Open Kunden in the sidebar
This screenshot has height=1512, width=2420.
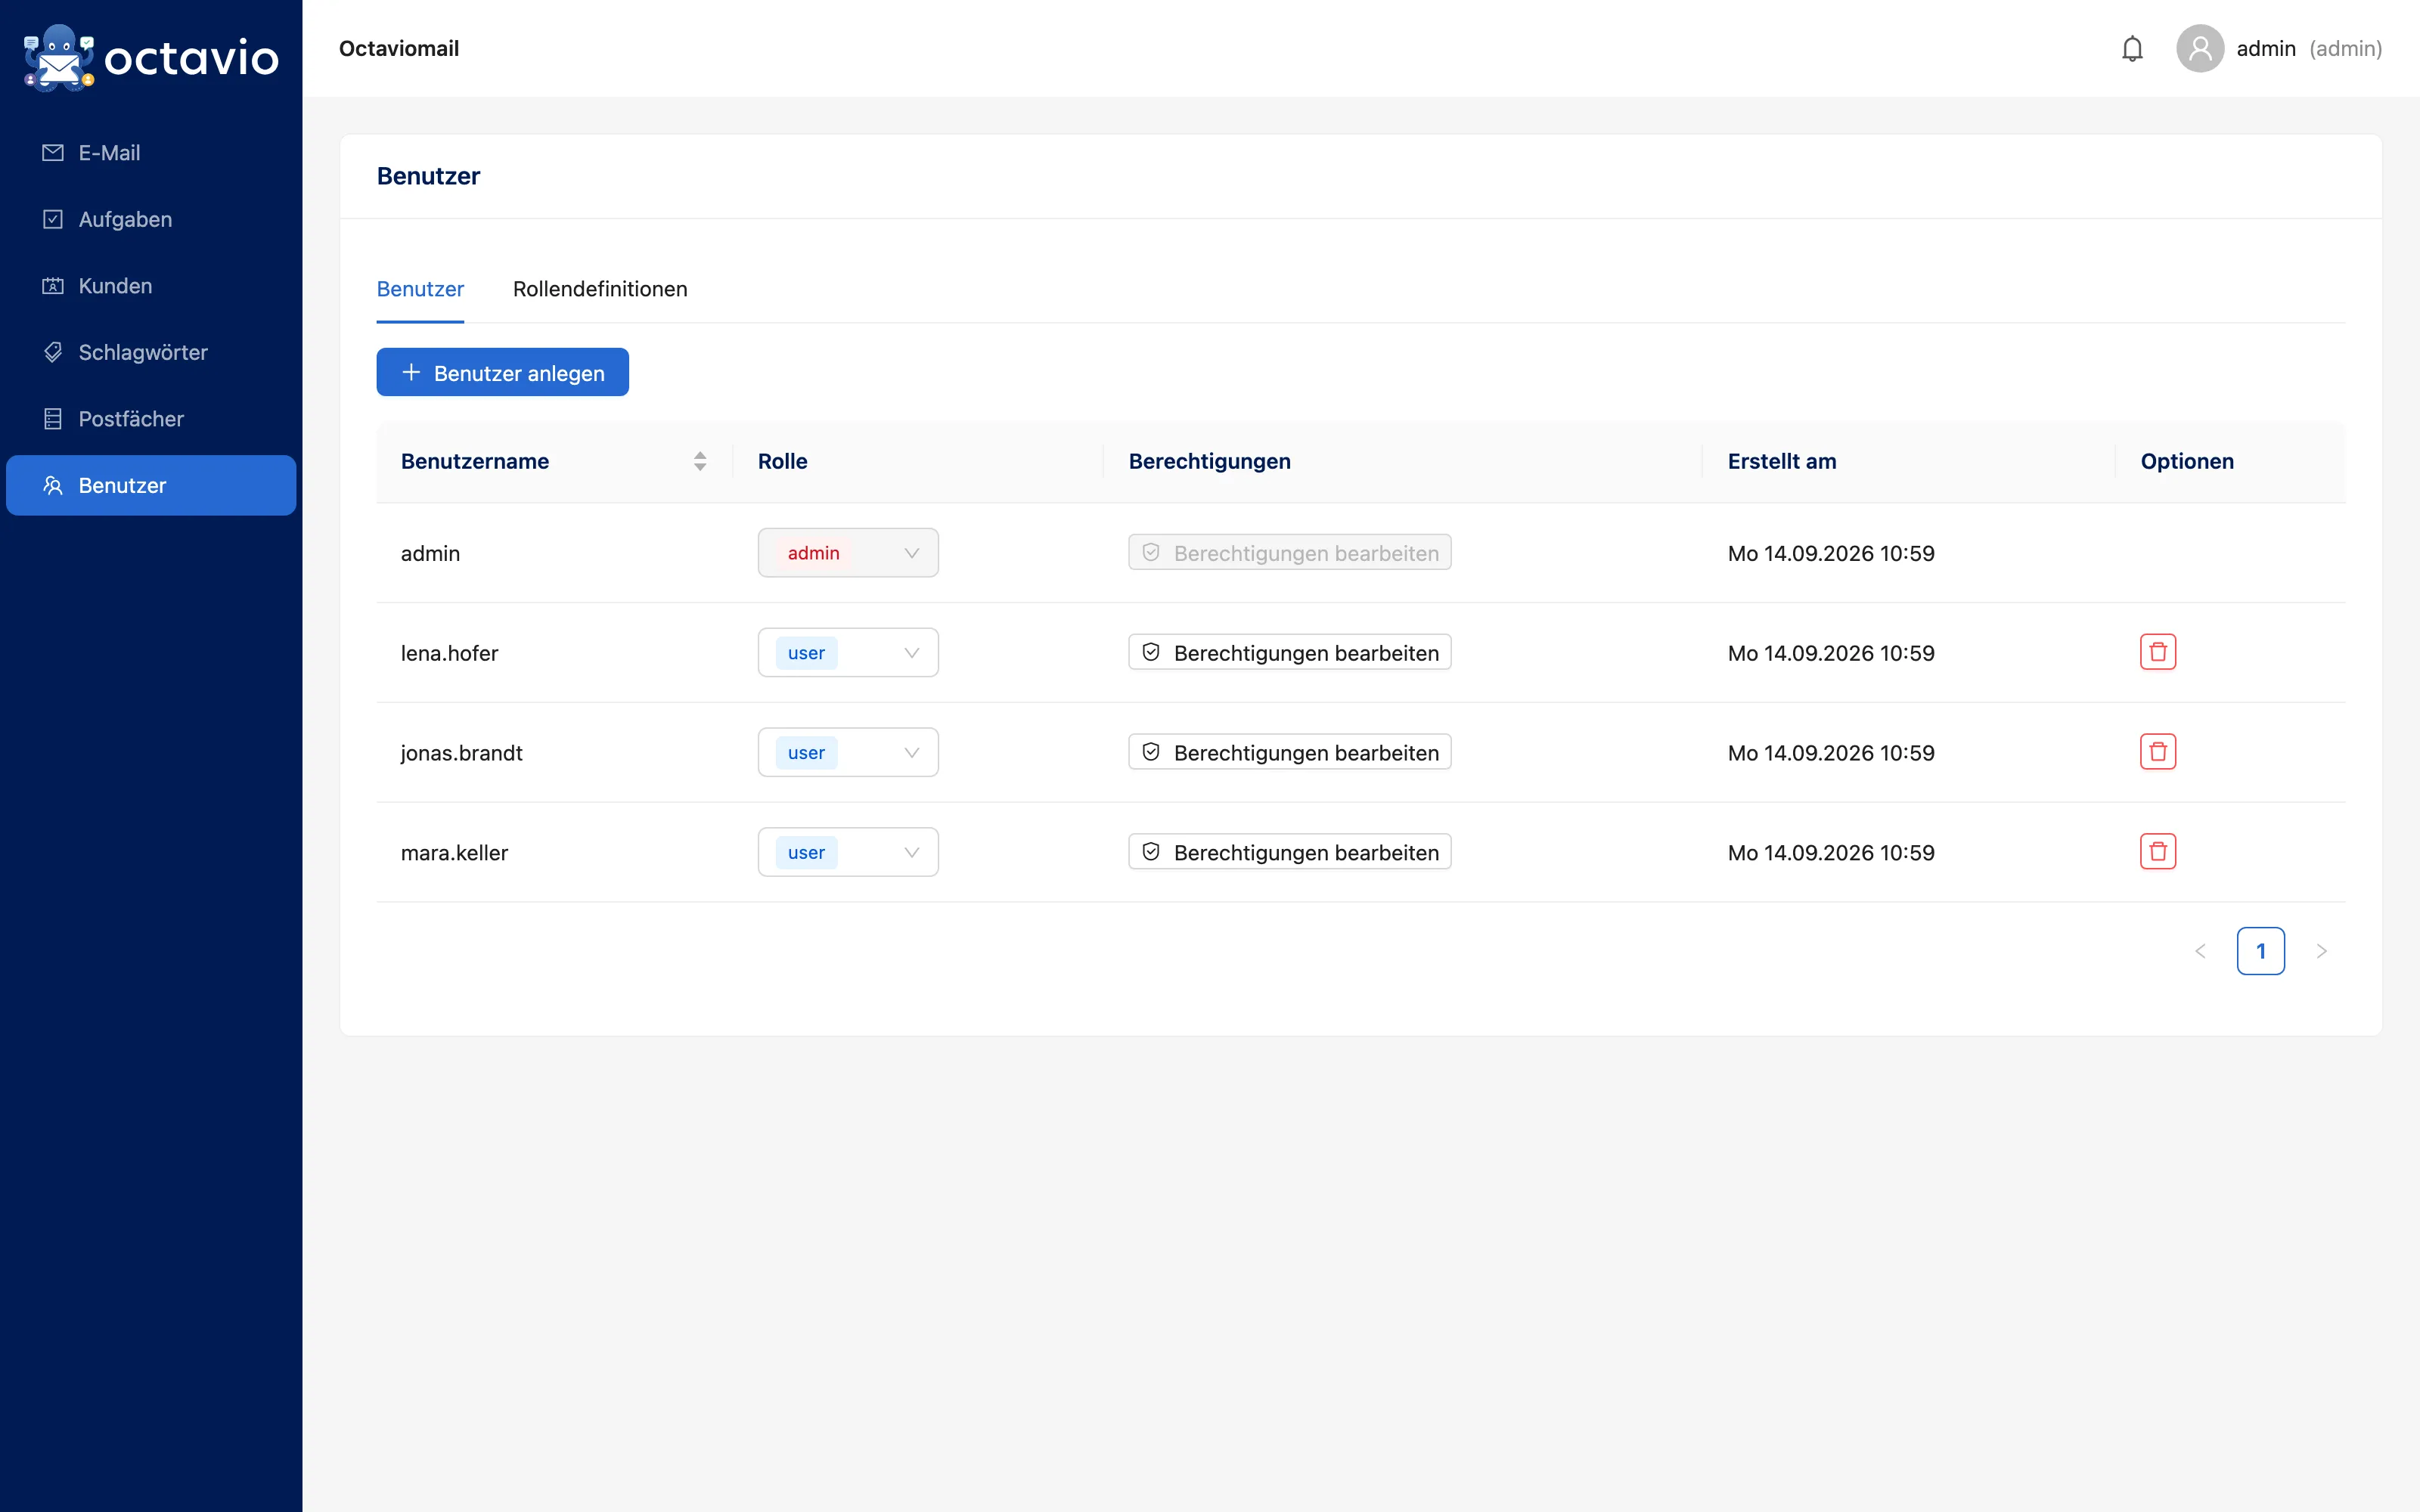pyautogui.click(x=151, y=286)
